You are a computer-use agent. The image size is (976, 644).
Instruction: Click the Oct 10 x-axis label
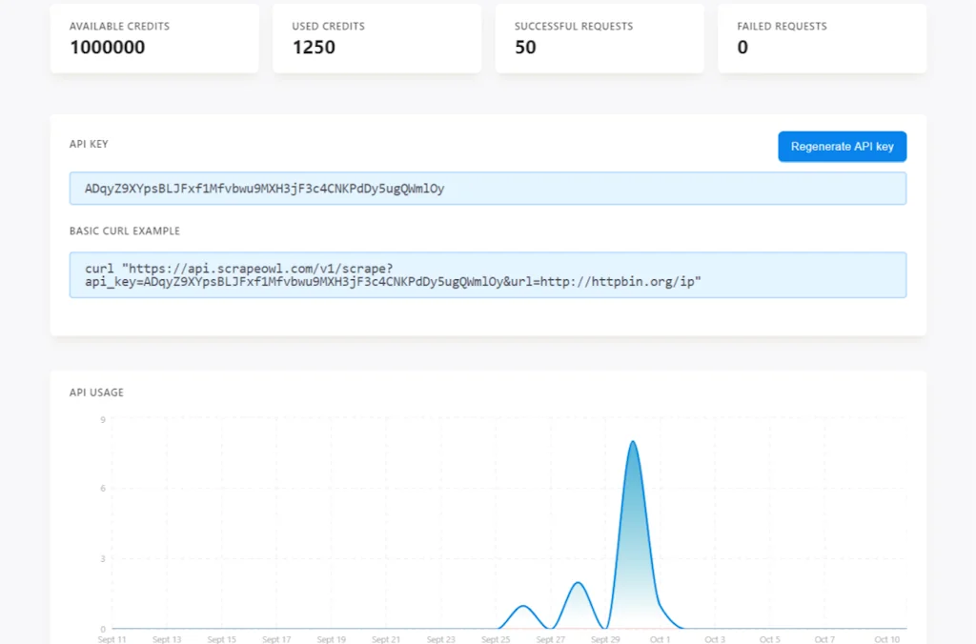(887, 639)
